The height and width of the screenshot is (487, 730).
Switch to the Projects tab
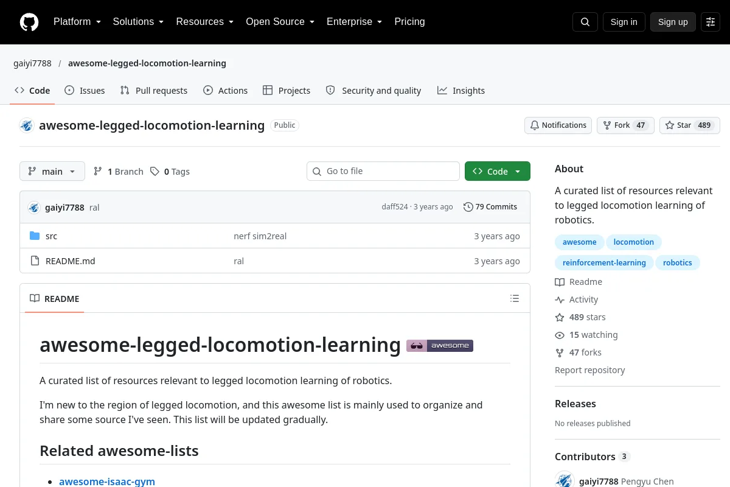[287, 90]
